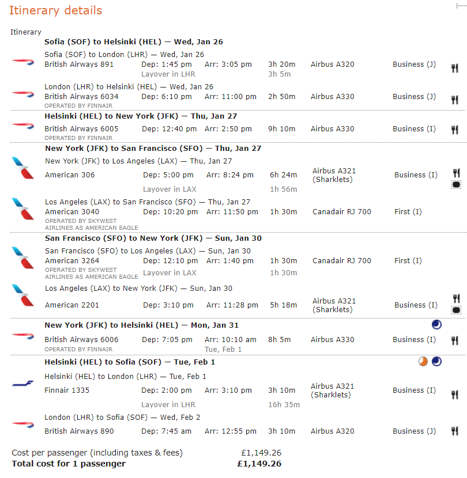Click the 16h 35m layover in LHR text
Image resolution: width=467 pixels, height=478 pixels.
click(x=284, y=404)
